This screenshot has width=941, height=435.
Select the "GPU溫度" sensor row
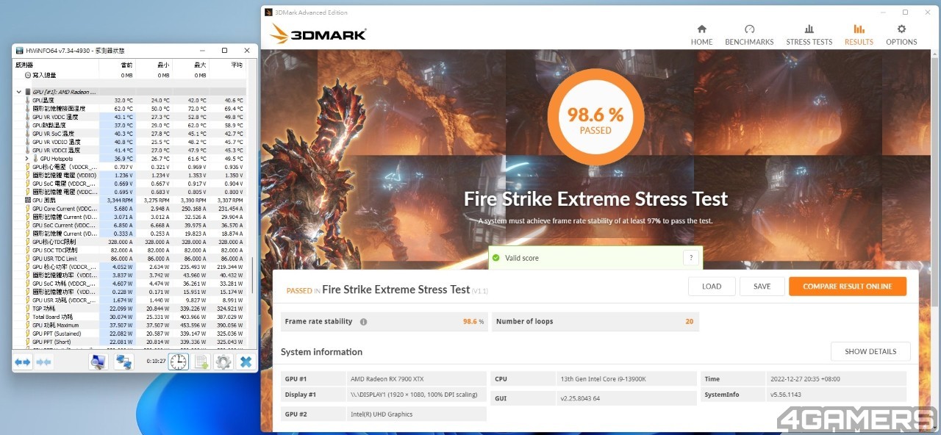tap(131, 100)
